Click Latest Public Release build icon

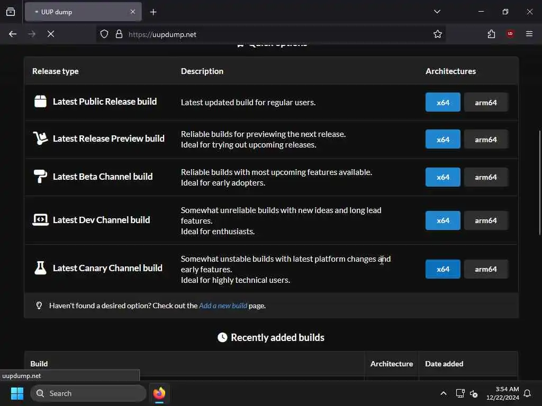(x=40, y=101)
